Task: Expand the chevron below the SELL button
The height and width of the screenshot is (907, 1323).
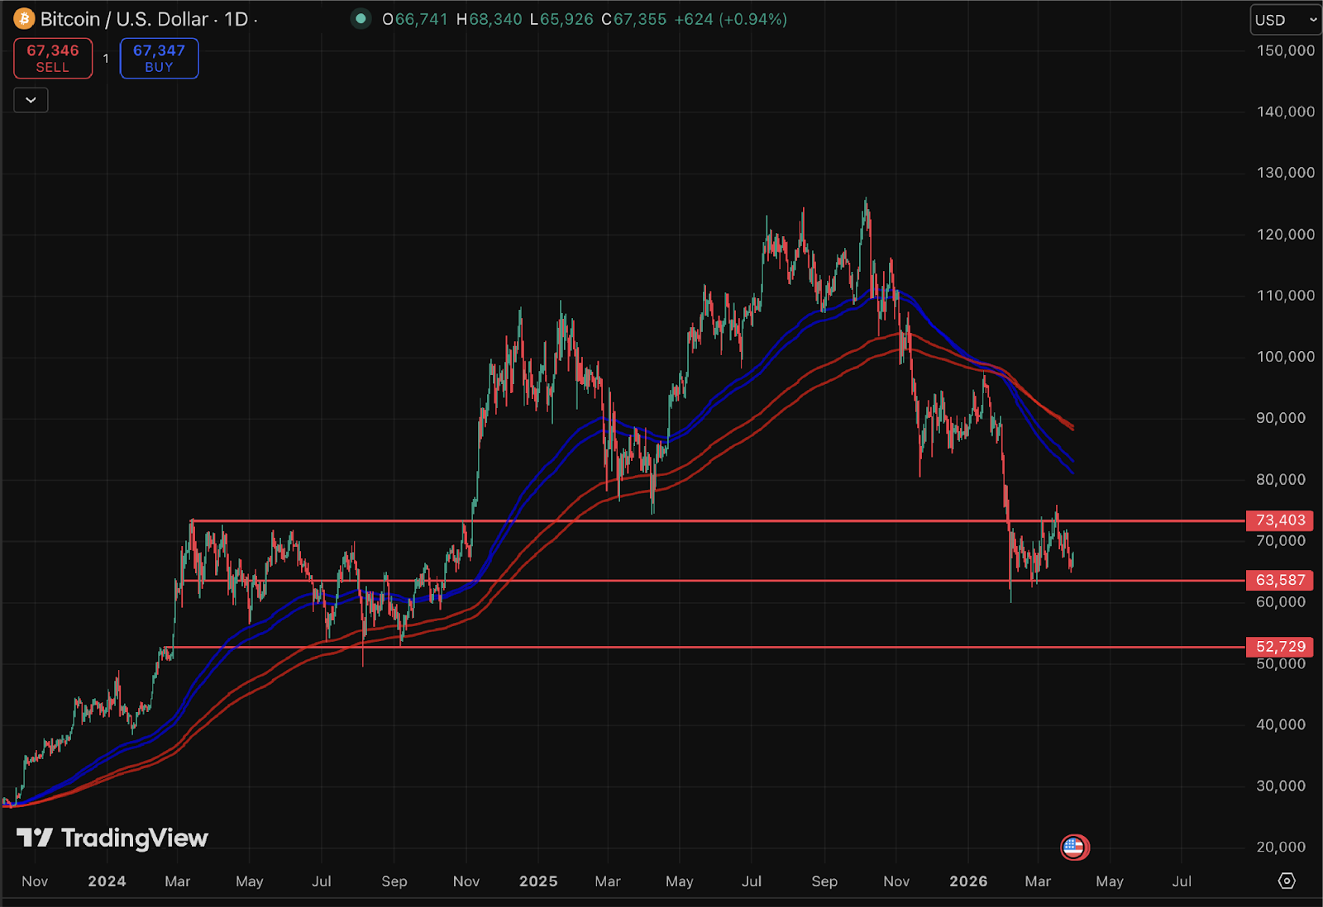Action: click(x=31, y=100)
